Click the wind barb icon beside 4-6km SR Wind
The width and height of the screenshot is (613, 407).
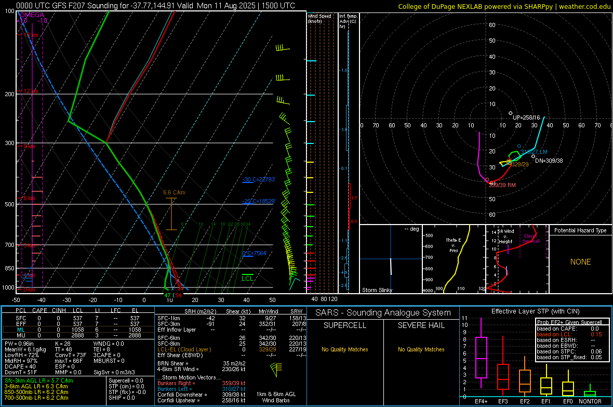pyautogui.click(x=276, y=369)
